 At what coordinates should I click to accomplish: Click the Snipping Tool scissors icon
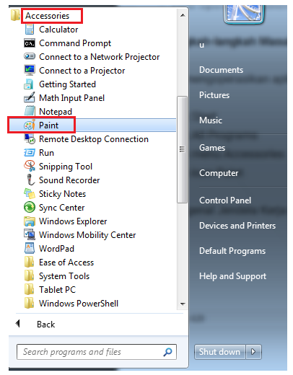(x=30, y=166)
